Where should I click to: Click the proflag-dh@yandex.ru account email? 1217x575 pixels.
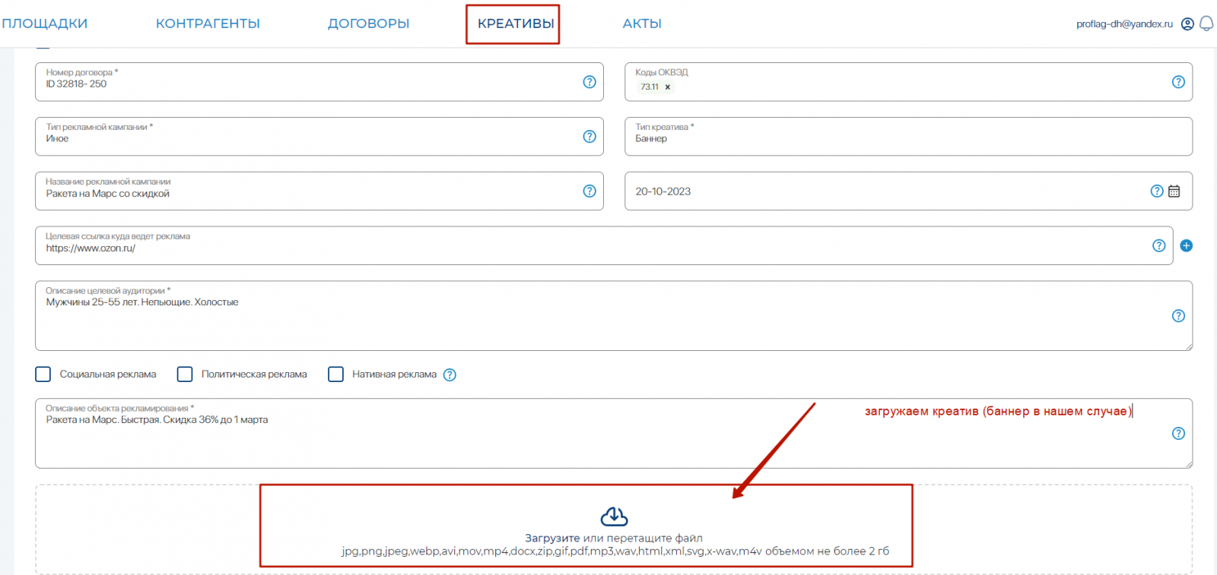click(1124, 24)
